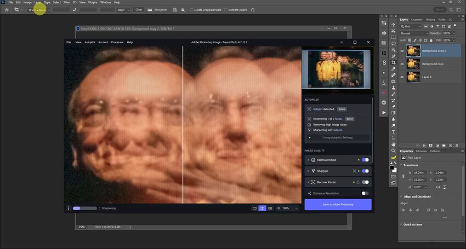Select the Horizontal Type tool
This screenshot has width=466, height=249.
click(x=394, y=132)
